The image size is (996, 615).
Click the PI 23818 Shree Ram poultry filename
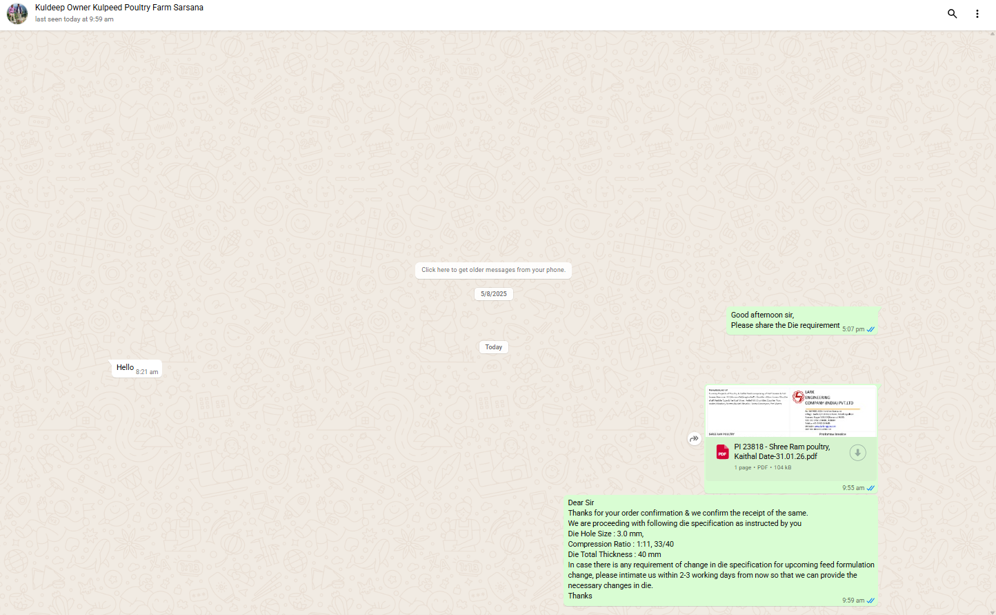tap(781, 451)
